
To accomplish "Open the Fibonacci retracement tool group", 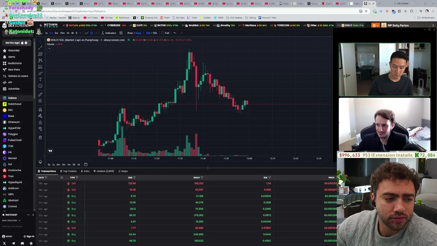I will [x=40, y=54].
